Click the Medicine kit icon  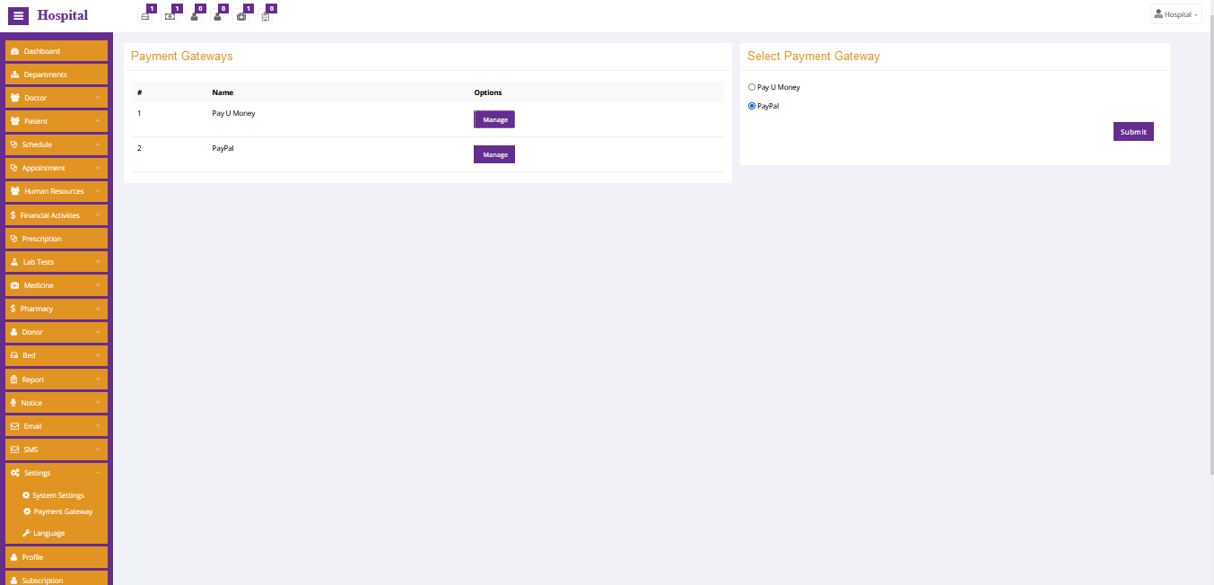coord(14,285)
